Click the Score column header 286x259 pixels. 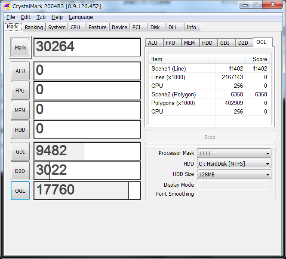[x=258, y=59]
